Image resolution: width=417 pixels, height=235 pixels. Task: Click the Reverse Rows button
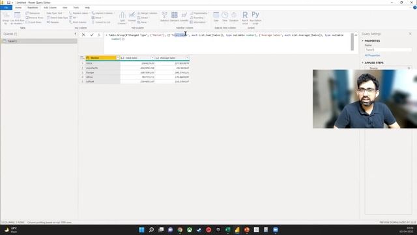pyautogui.click(x=35, y=18)
